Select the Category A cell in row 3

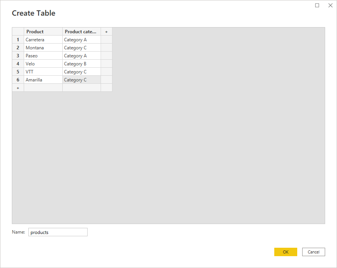pyautogui.click(x=81, y=55)
